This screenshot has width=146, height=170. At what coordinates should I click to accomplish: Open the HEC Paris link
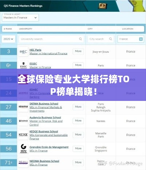pos(35,50)
